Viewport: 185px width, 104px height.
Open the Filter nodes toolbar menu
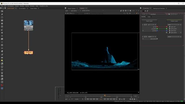click(x=2, y=27)
